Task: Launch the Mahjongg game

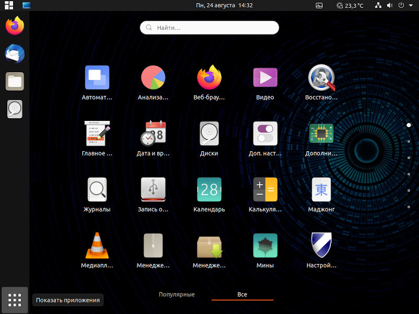Action: click(321, 190)
